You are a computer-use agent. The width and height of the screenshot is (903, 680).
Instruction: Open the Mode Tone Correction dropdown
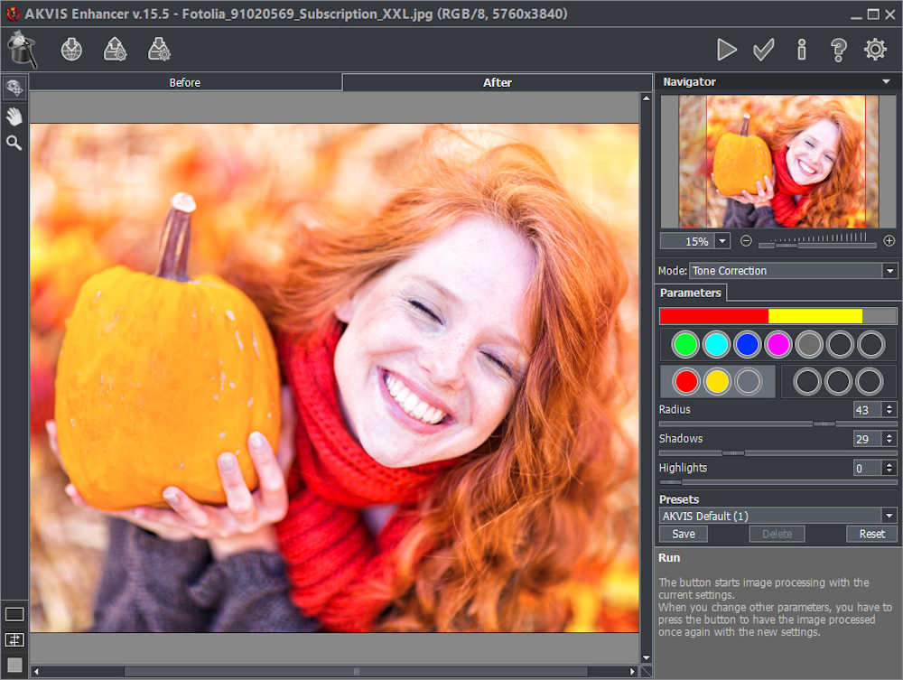(890, 271)
